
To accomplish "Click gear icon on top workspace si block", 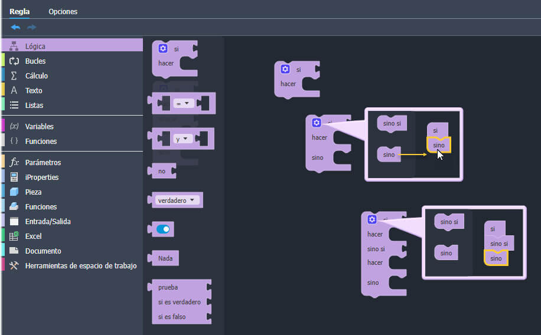I will [x=285, y=69].
